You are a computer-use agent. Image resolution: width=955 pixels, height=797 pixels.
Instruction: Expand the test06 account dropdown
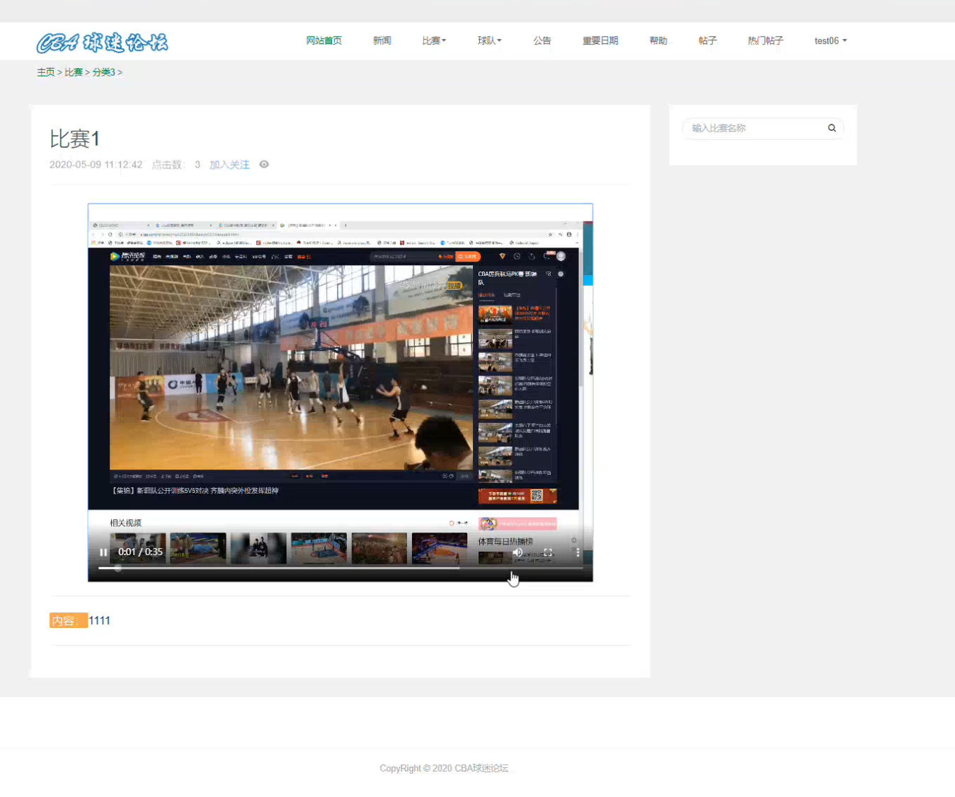(830, 40)
